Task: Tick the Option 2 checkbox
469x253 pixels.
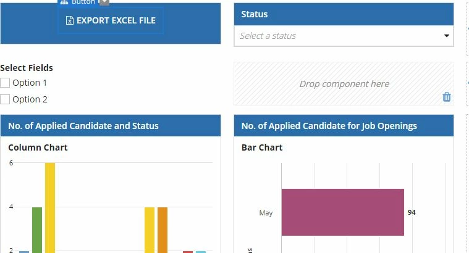Action: tap(5, 99)
